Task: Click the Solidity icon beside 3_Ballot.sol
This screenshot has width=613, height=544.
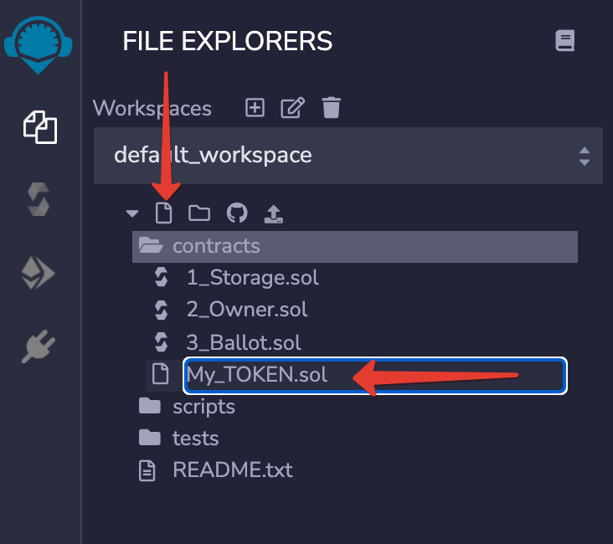Action: point(161,342)
